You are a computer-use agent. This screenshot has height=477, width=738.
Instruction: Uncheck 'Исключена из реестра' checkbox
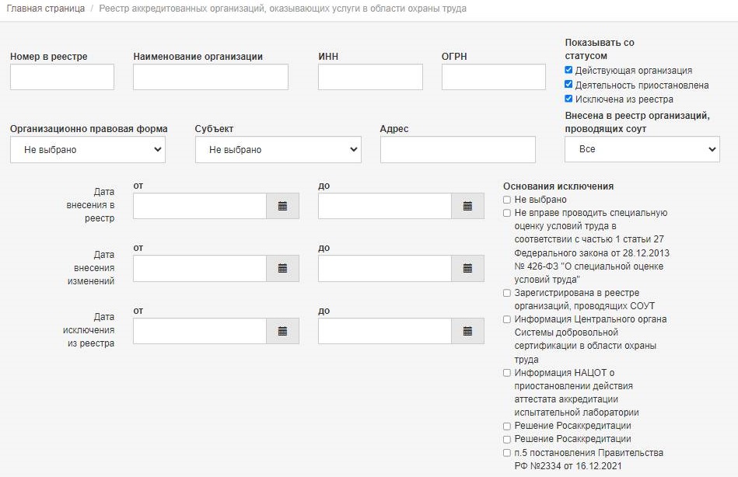click(x=569, y=99)
